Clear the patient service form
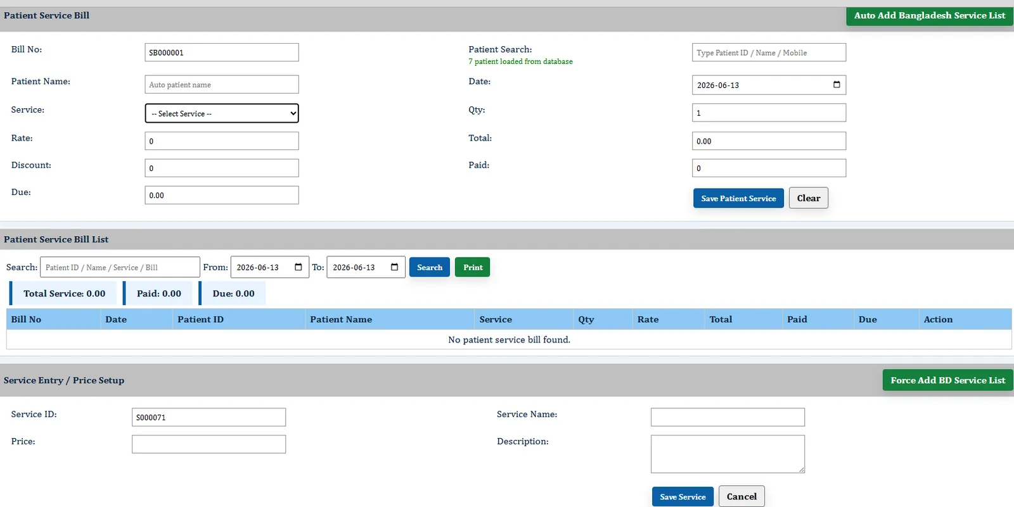1014x507 pixels. [809, 198]
